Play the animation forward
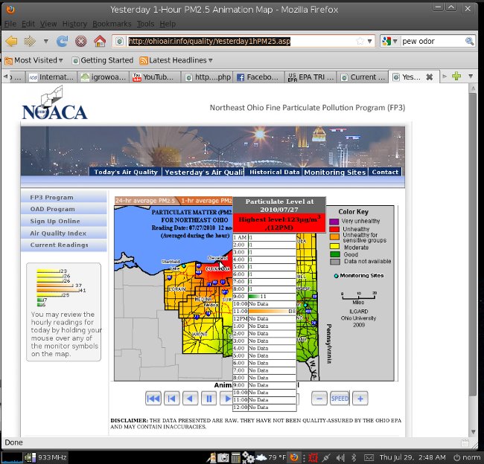The height and width of the screenshot is (464, 484). click(226, 399)
